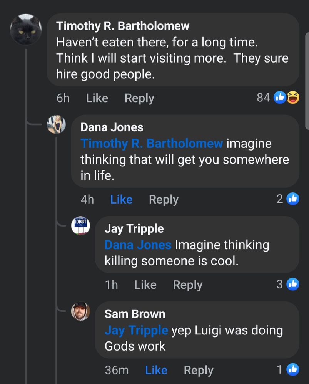Show the 1 like on Sam Brown's comment
The image size is (309, 384).
tap(288, 369)
